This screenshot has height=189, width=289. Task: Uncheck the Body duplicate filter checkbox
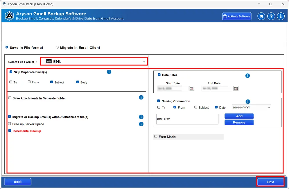pos(78,82)
